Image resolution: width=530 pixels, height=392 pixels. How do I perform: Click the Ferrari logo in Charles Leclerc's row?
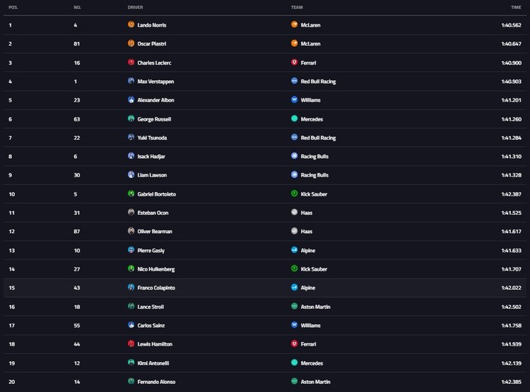click(294, 62)
